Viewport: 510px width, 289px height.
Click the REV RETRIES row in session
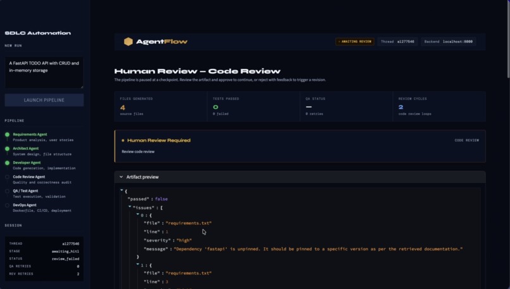click(44, 274)
